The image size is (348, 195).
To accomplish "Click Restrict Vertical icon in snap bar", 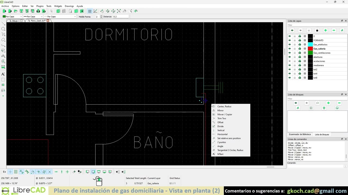I will [62, 172].
